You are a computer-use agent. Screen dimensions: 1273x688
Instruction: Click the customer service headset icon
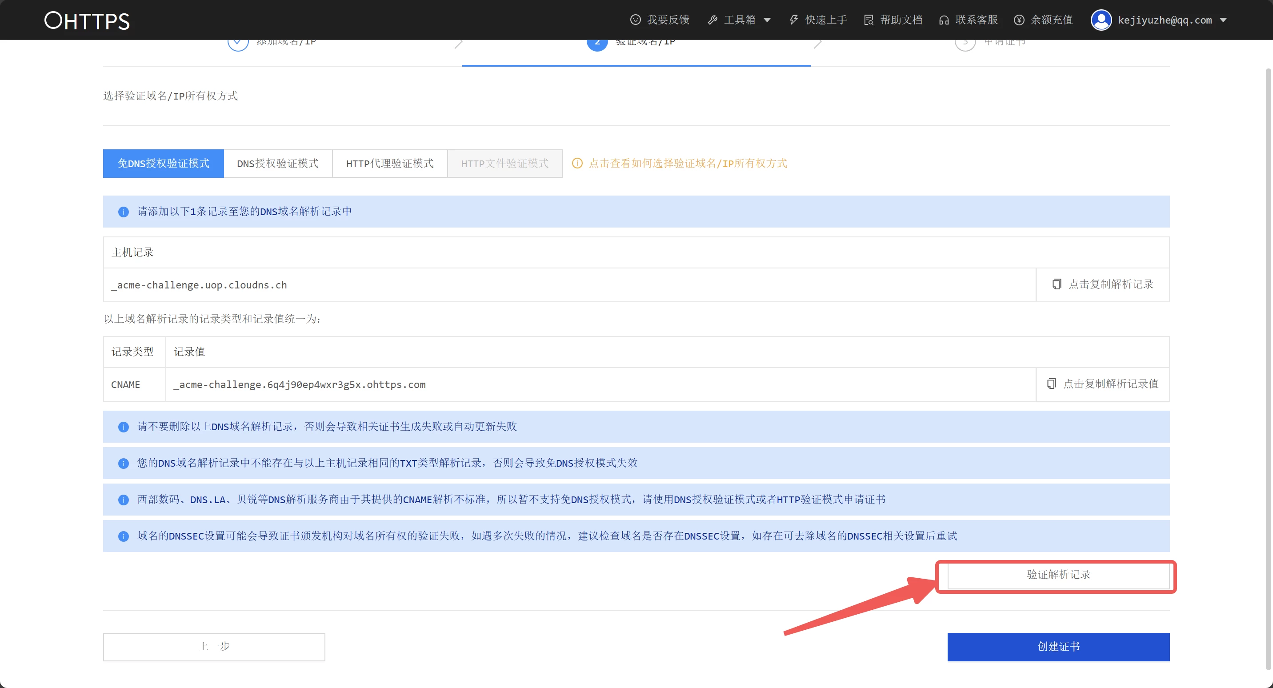[943, 20]
